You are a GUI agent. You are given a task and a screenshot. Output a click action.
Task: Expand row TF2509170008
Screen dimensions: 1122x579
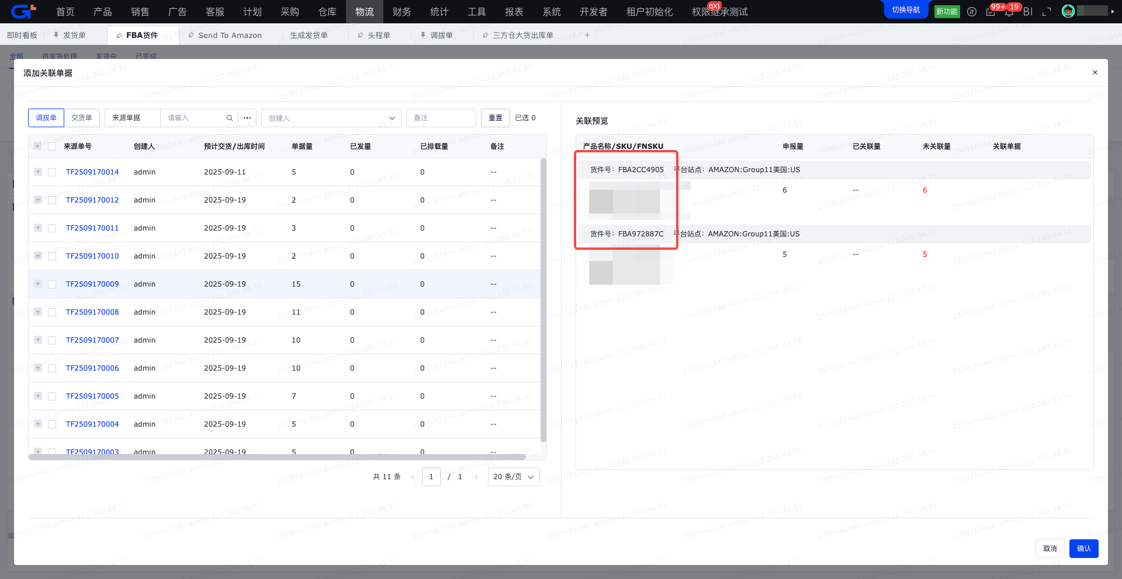coord(38,312)
